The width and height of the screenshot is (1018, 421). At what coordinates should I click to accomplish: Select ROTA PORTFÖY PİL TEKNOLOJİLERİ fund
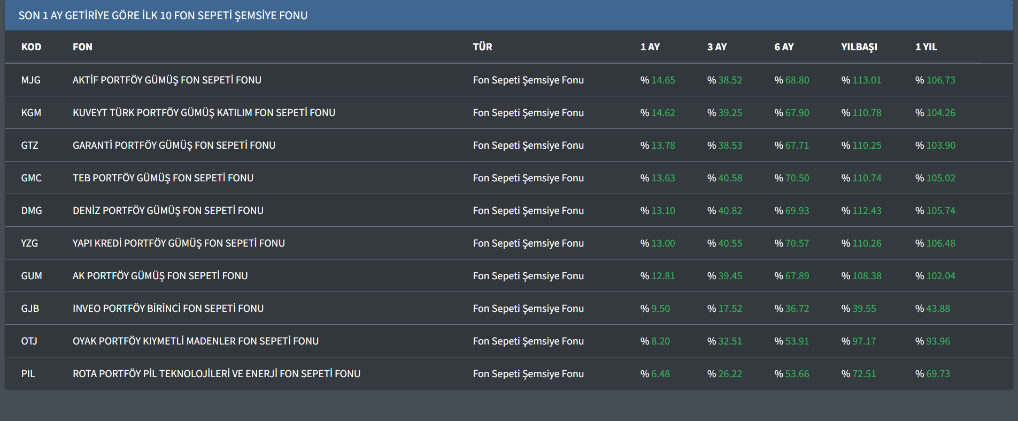coord(217,374)
